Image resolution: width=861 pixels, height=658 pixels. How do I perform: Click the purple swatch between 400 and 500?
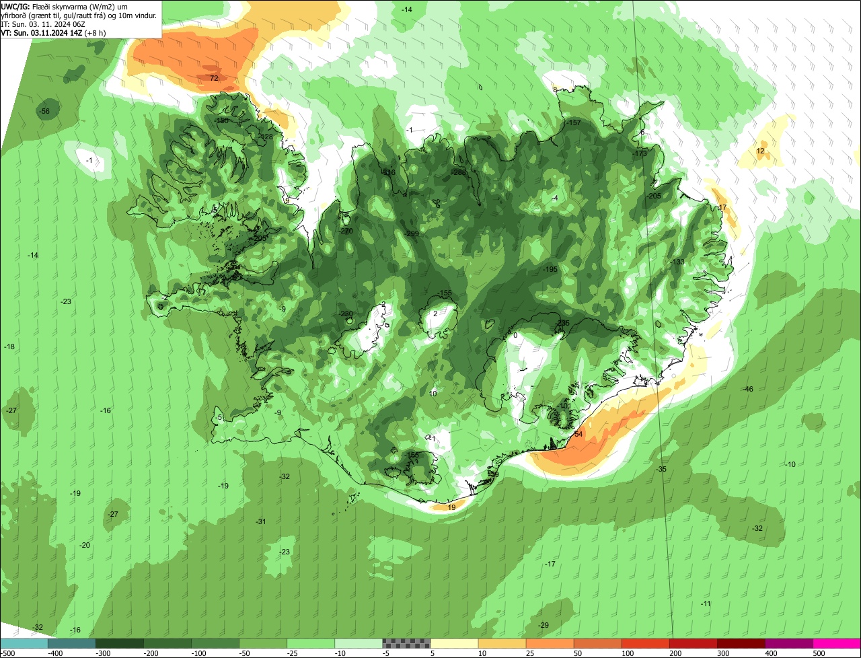[788, 643]
